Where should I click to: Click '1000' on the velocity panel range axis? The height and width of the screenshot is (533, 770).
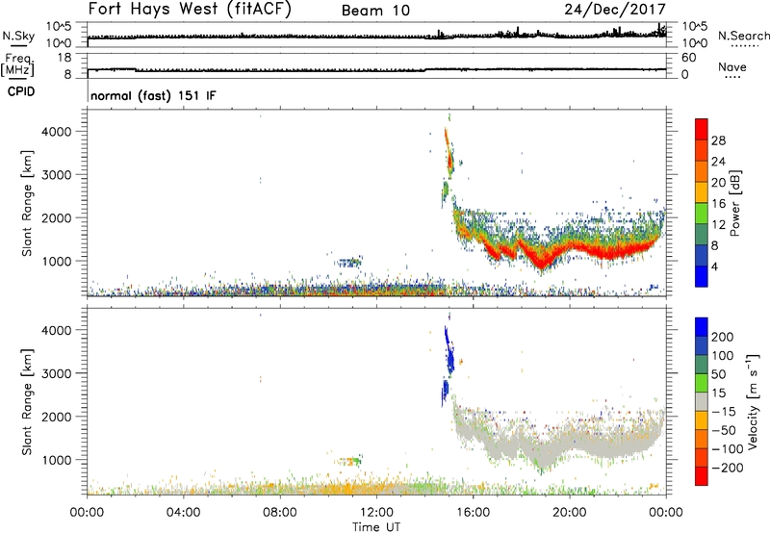57,460
